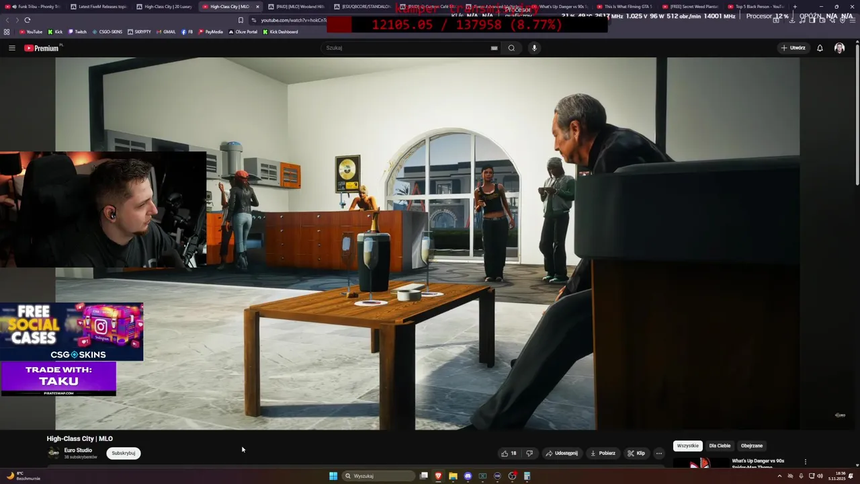Click the browser back arrow
The height and width of the screenshot is (484, 860).
click(7, 20)
